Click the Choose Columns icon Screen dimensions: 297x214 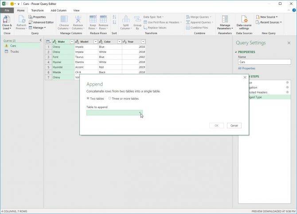(64, 19)
